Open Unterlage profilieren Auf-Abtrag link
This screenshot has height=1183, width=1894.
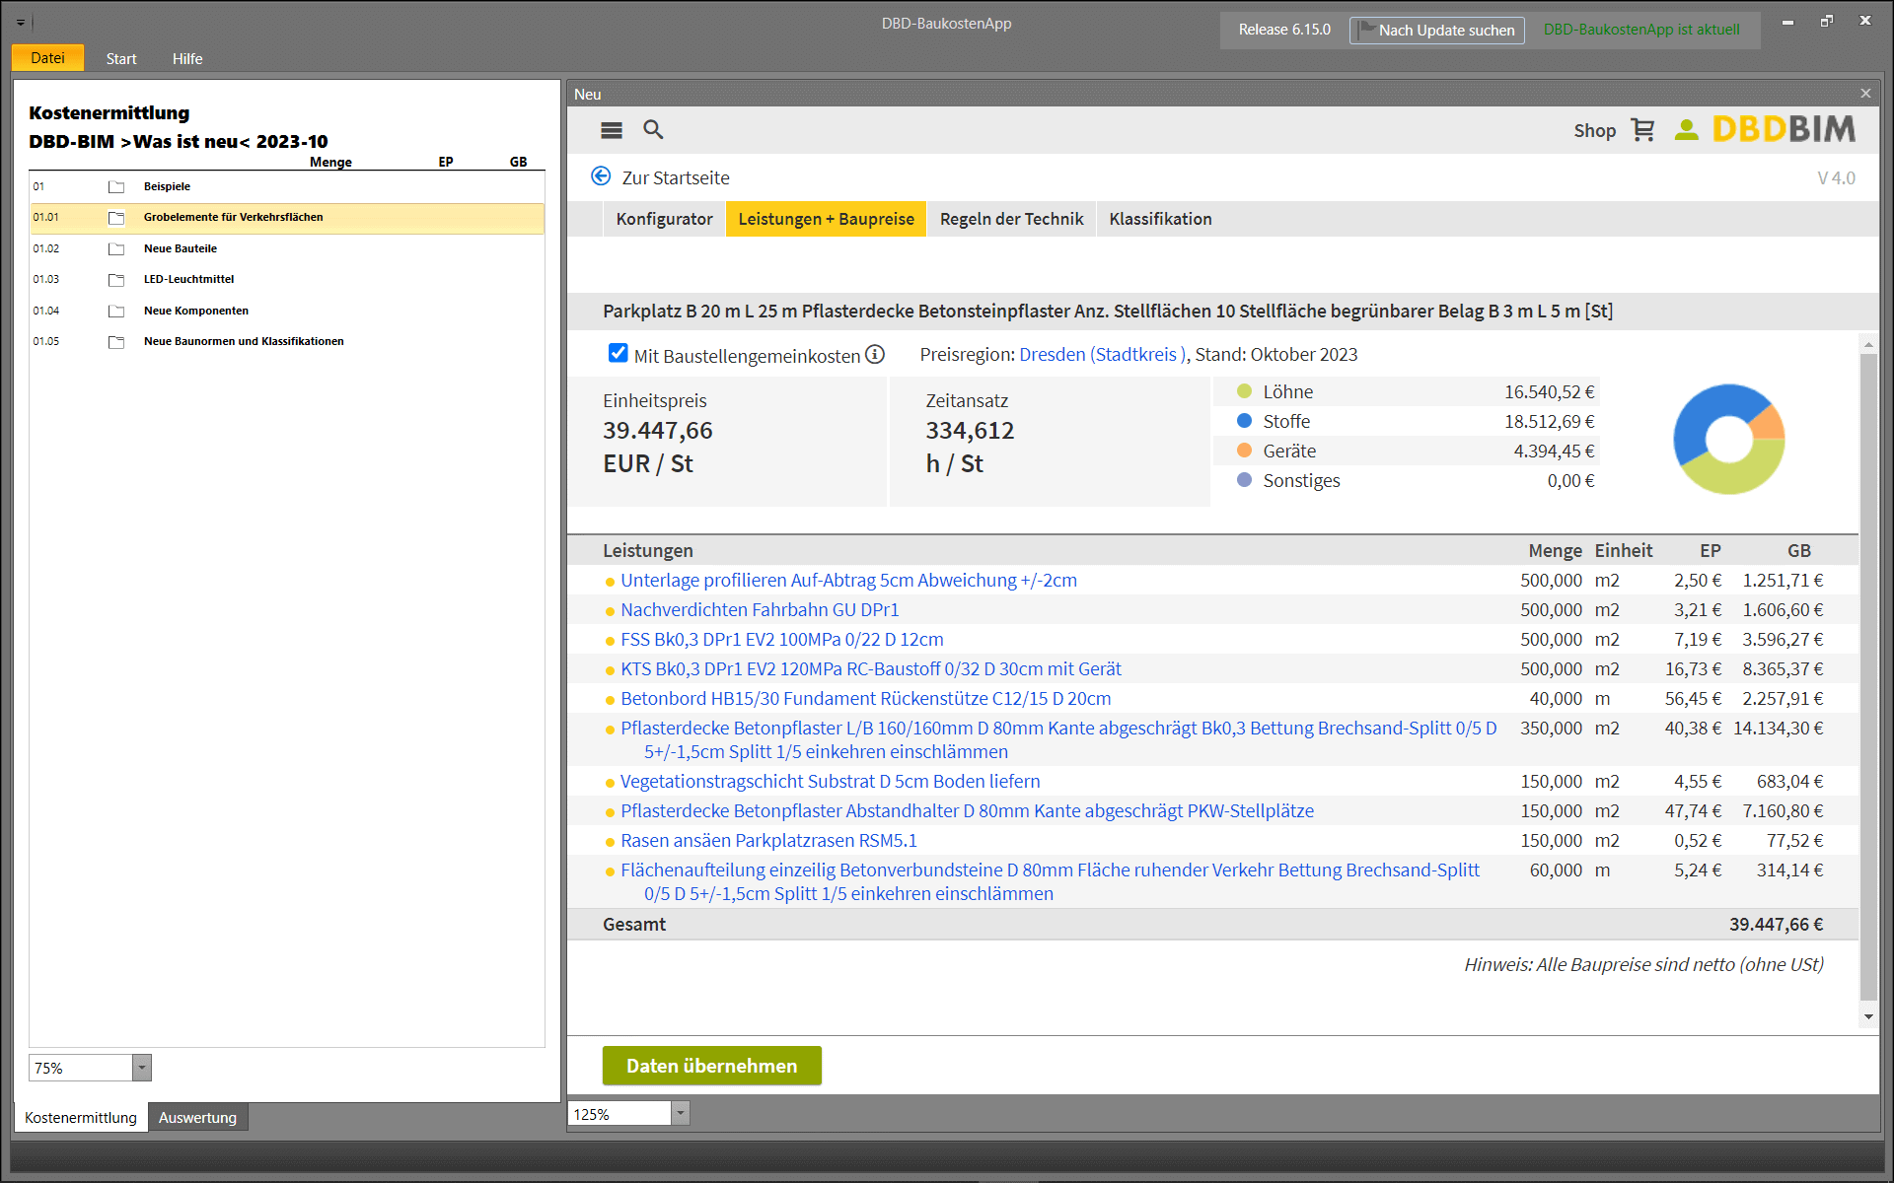pyautogui.click(x=848, y=581)
